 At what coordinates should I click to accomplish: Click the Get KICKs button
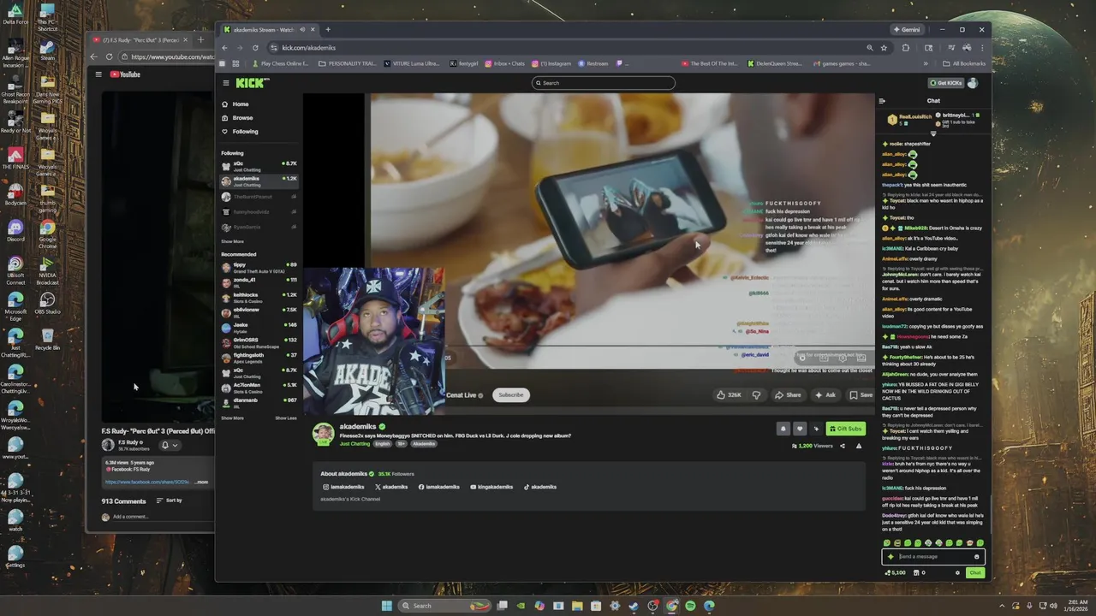tap(946, 83)
